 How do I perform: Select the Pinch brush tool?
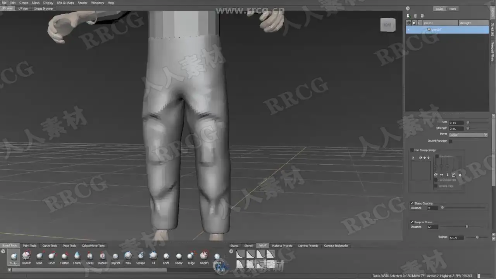coord(52,257)
